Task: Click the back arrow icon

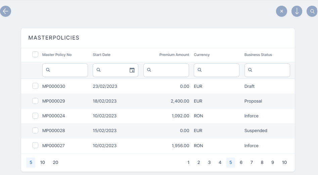Action: point(5,11)
